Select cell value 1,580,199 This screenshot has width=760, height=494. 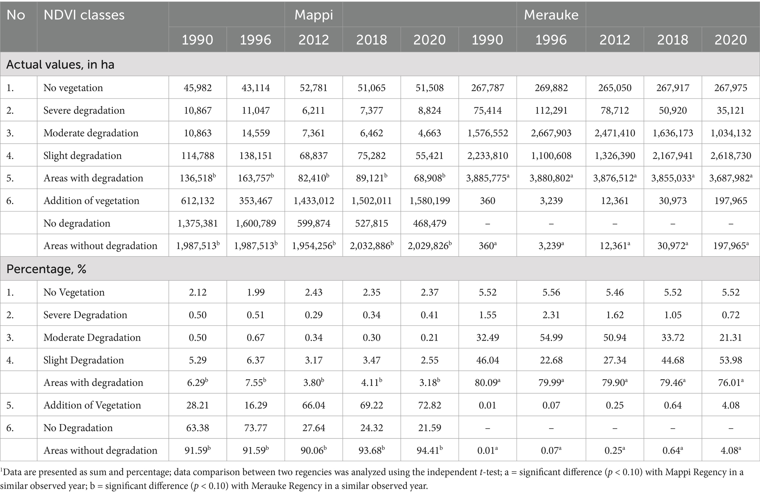(429, 200)
